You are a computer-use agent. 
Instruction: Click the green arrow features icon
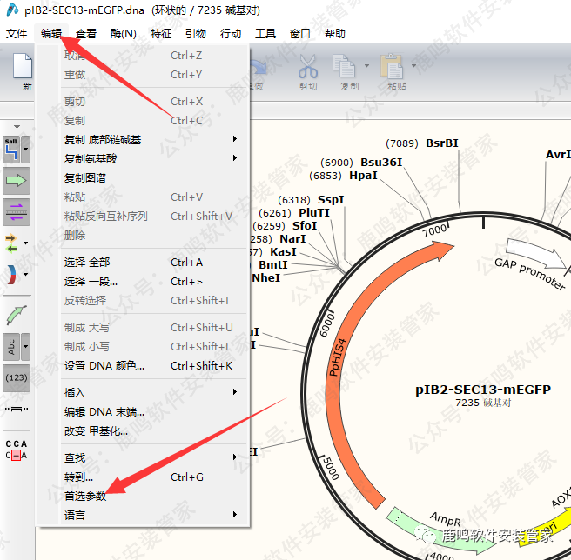17,181
